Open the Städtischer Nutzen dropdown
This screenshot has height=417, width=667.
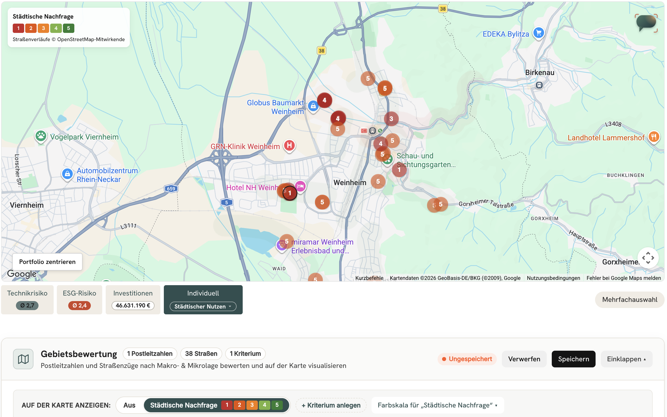click(x=203, y=306)
